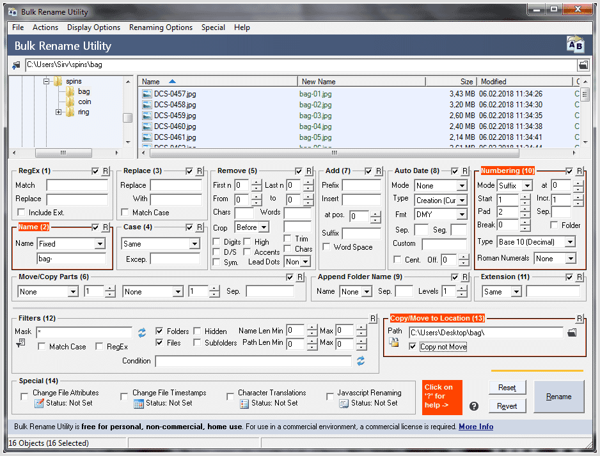This screenshot has width=600, height=456.
Task: Open the Auto Date Fmt dropdown showing DMY
Action: point(462,214)
